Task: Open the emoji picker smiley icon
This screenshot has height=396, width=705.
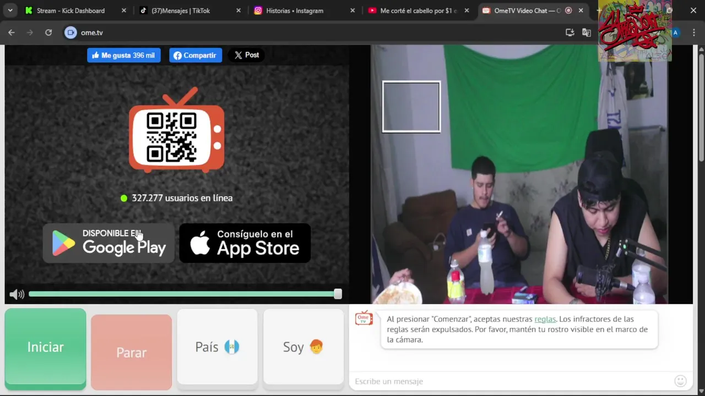Action: coord(681,381)
